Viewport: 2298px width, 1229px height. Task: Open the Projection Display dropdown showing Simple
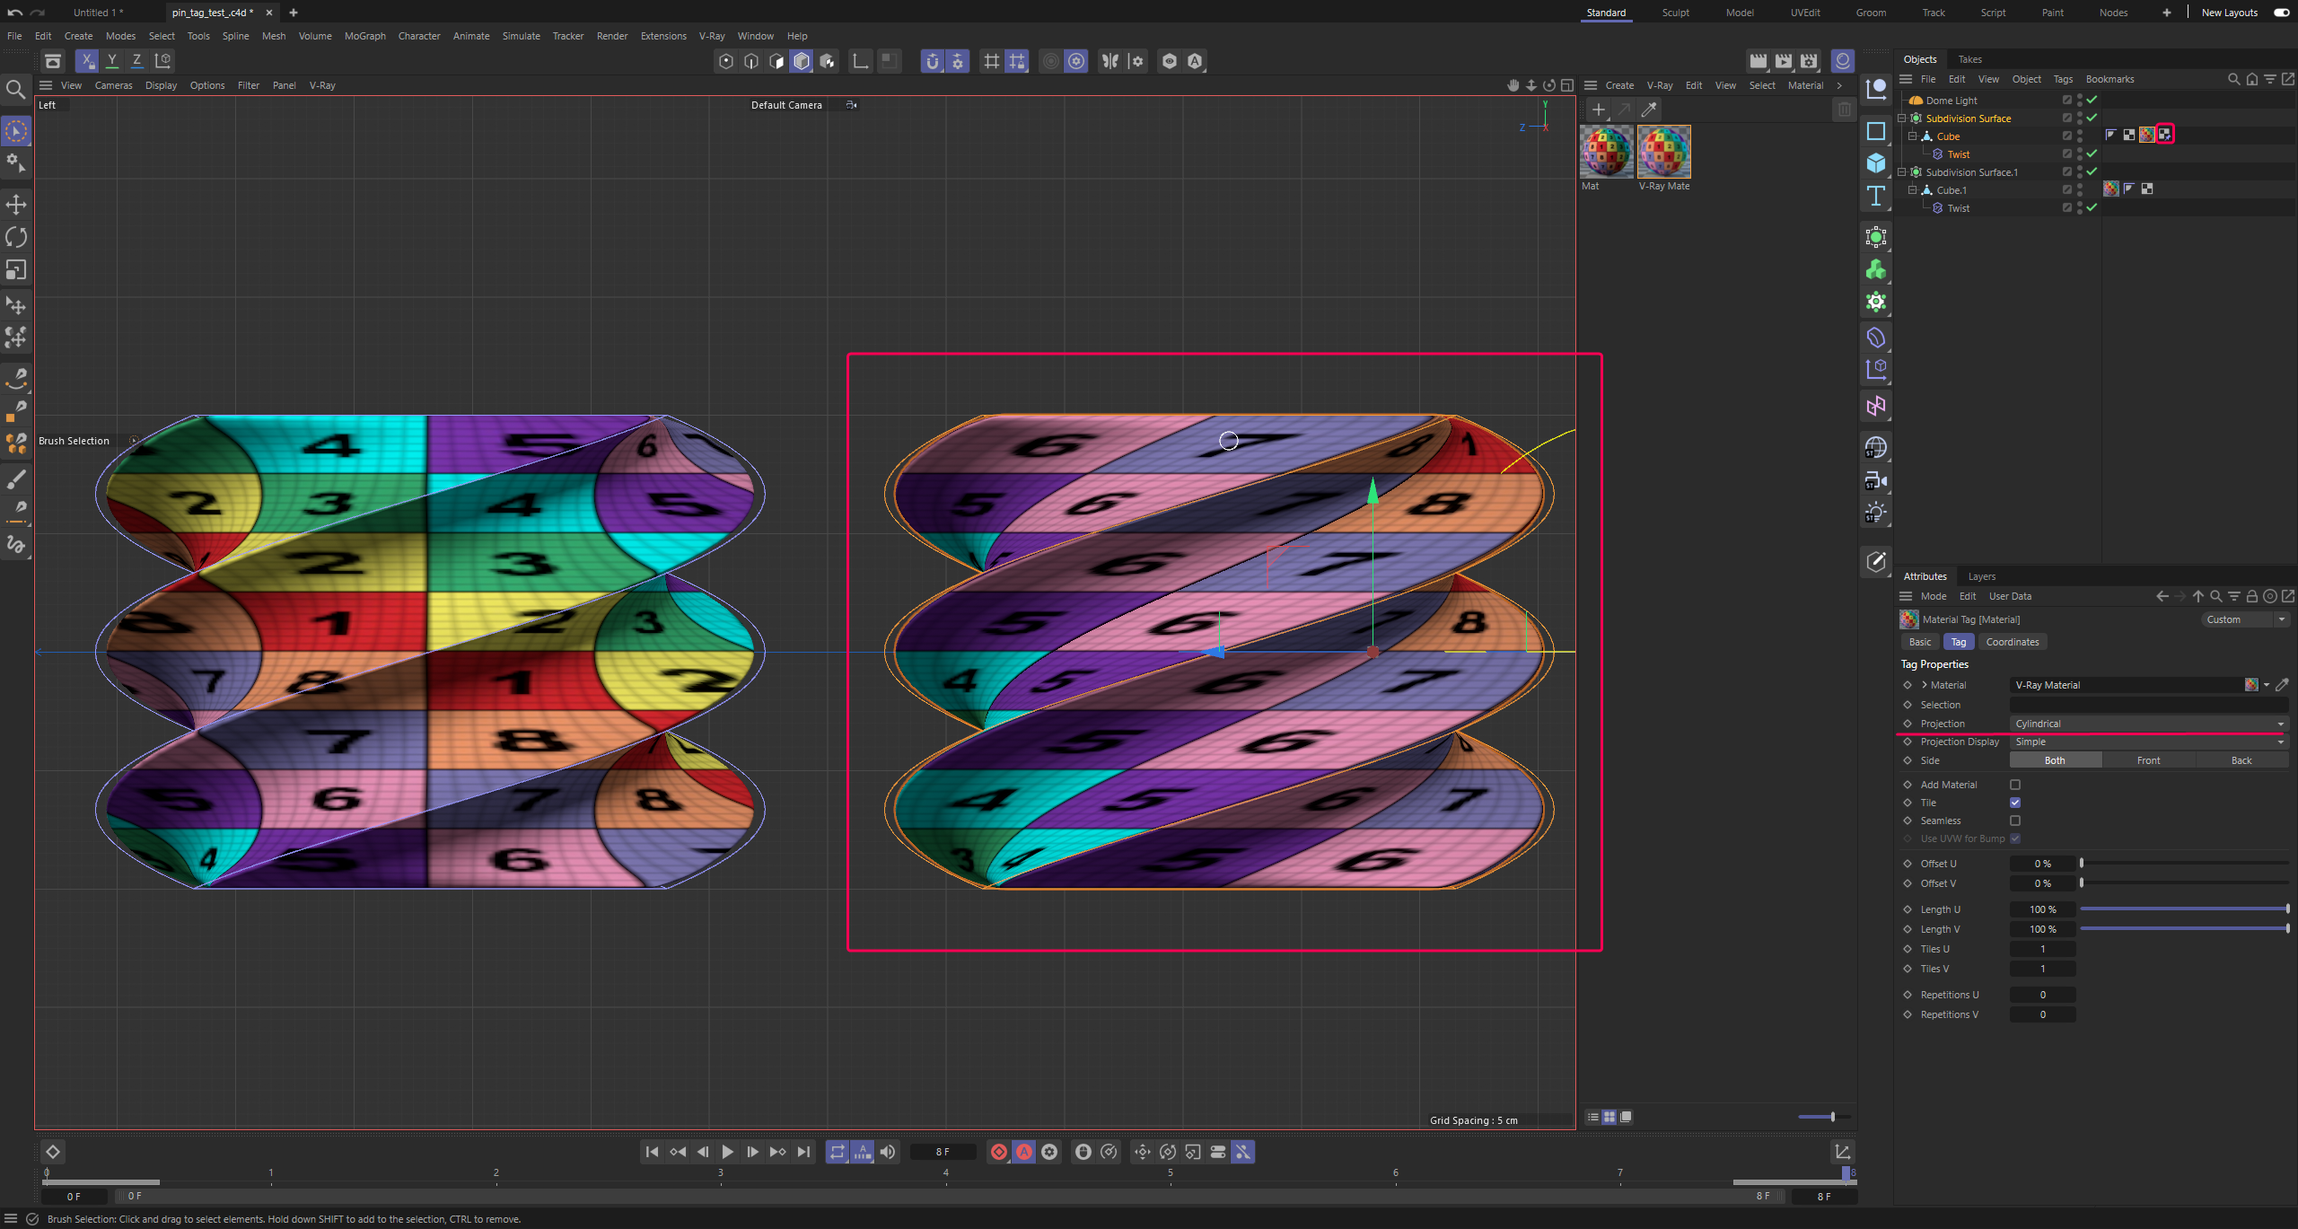click(x=2149, y=742)
